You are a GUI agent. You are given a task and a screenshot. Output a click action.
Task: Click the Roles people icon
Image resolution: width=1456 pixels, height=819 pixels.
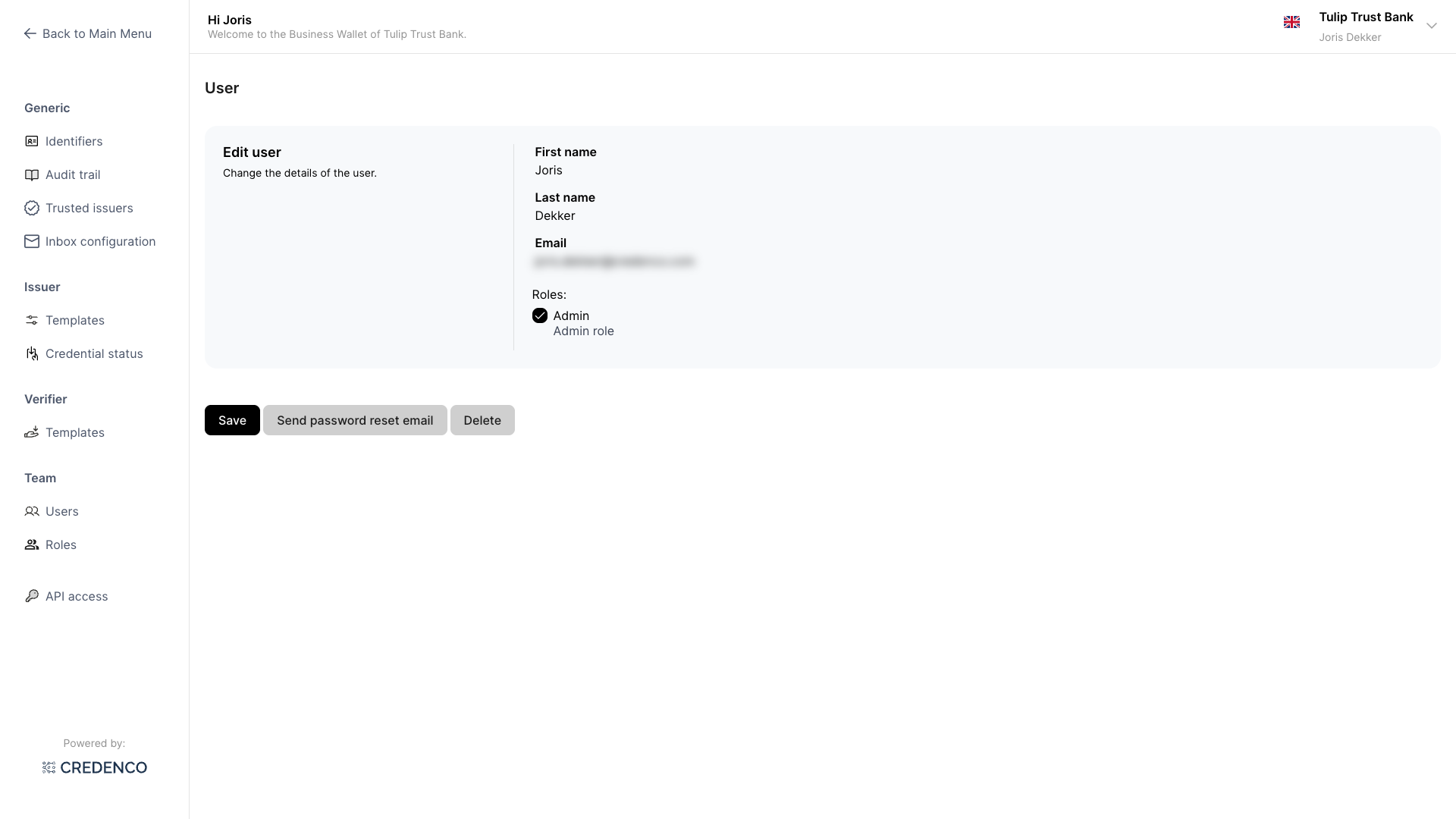(x=31, y=544)
